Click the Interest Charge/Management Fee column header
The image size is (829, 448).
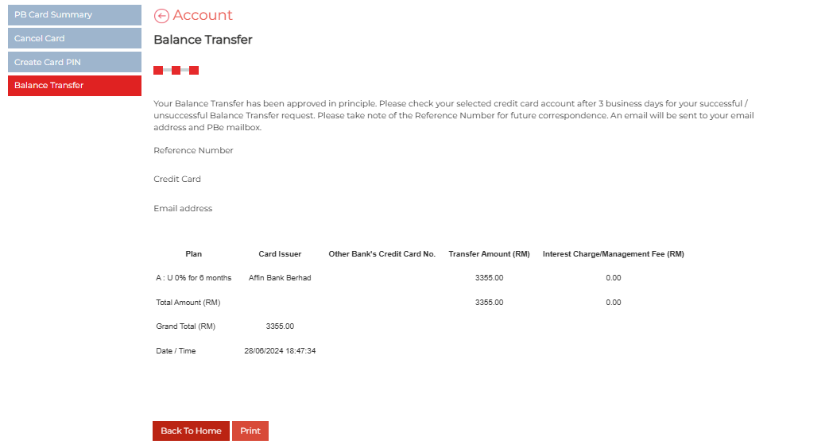(x=613, y=254)
